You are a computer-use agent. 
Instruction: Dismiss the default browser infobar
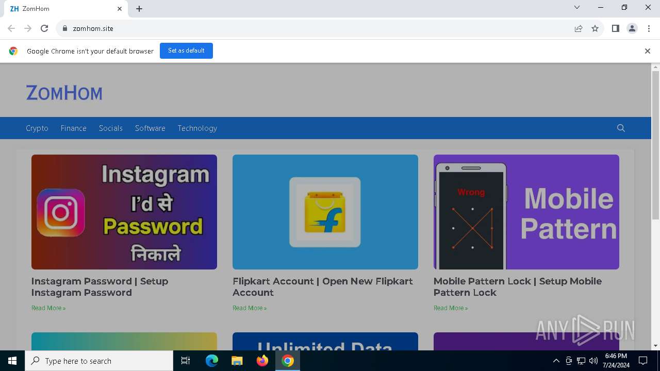647,51
